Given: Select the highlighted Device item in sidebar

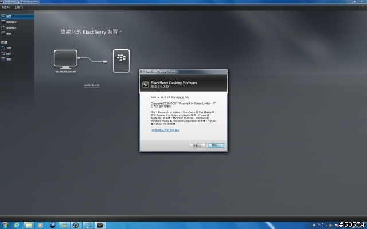Looking at the screenshot, I should pyautogui.click(x=17, y=17).
